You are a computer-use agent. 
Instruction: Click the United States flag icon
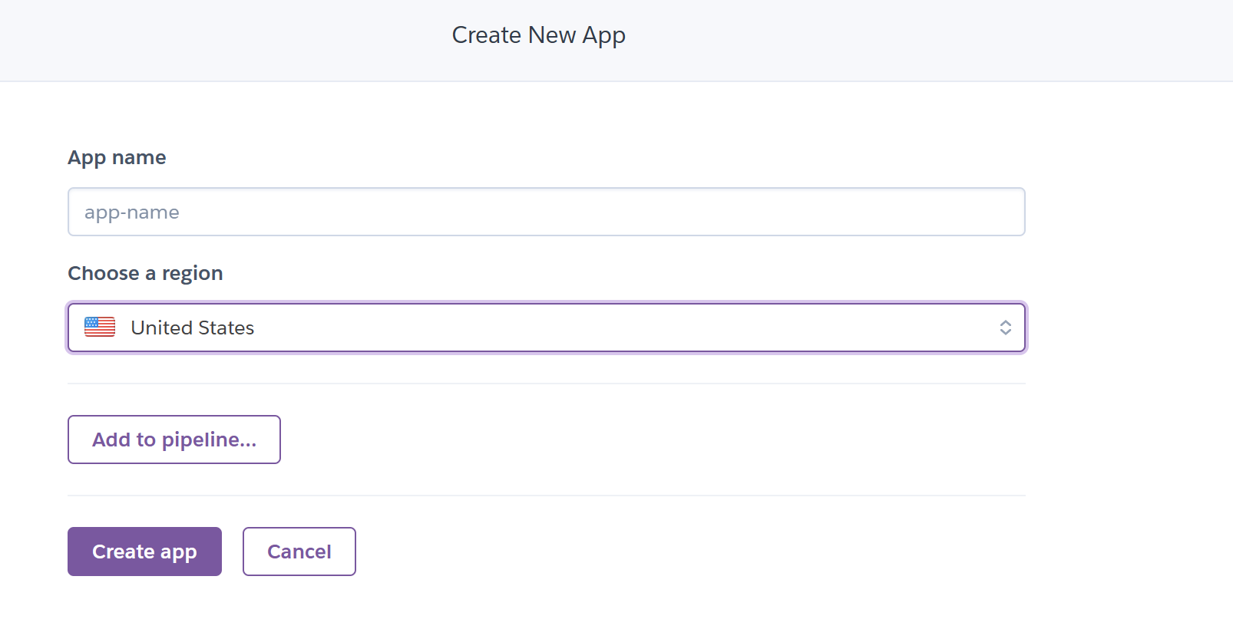click(x=100, y=328)
